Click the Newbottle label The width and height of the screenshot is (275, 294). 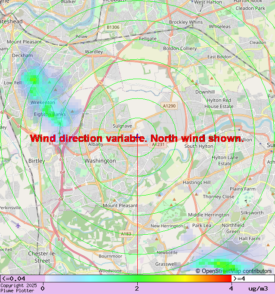[167, 253]
